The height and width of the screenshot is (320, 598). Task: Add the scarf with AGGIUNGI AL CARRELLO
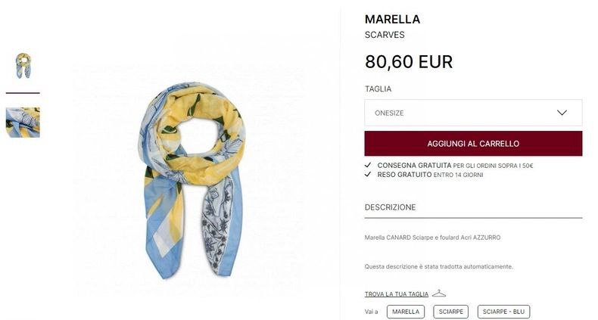point(473,144)
